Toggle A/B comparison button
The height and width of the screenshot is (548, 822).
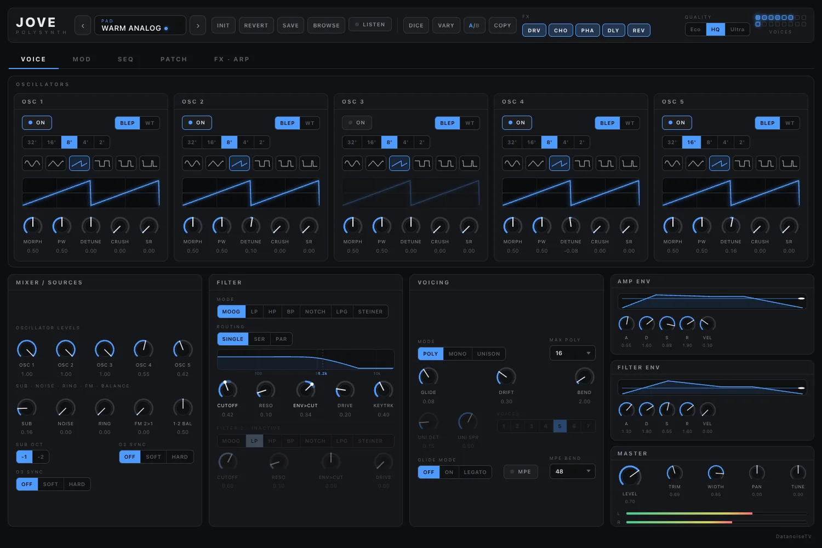[x=474, y=25]
